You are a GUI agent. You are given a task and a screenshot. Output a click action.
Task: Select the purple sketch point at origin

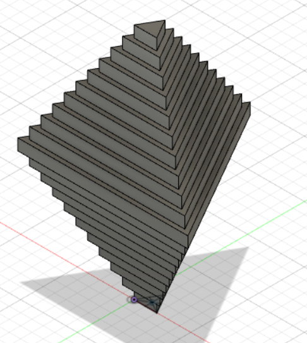click(134, 299)
